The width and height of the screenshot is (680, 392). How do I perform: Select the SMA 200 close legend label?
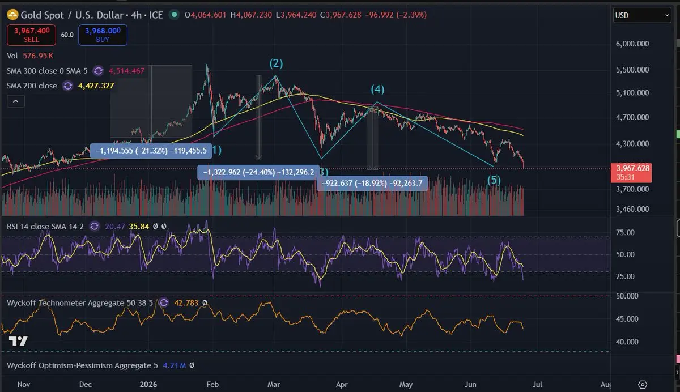point(32,86)
